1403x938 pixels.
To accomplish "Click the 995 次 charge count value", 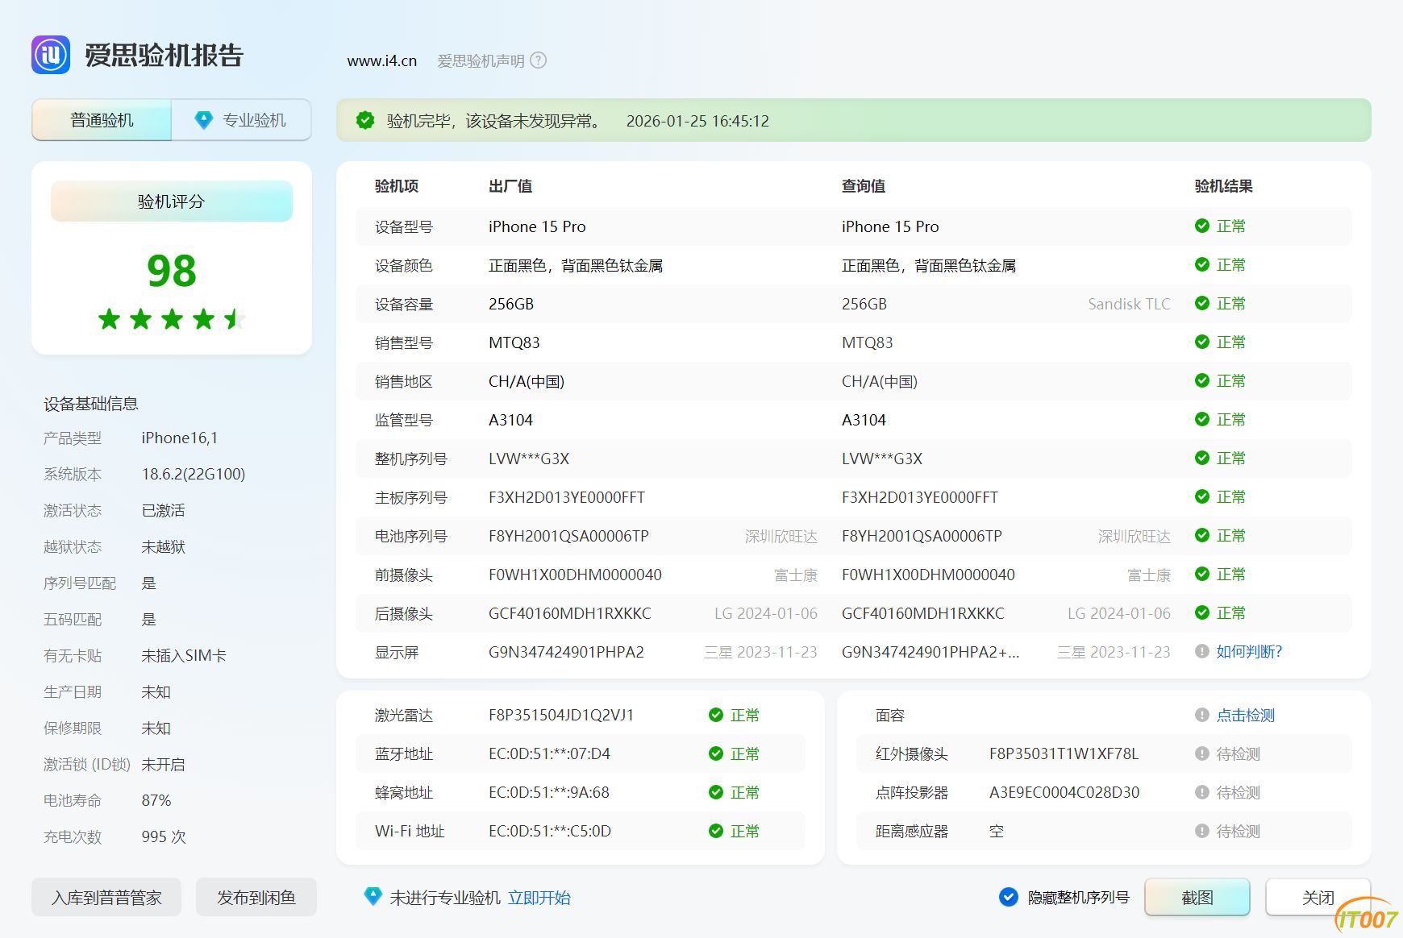I will click(164, 836).
